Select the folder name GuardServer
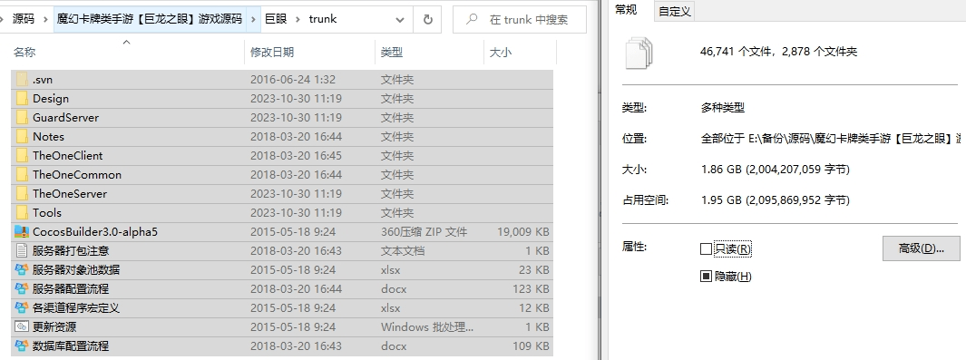Screen dimensions: 966x360 66,118
